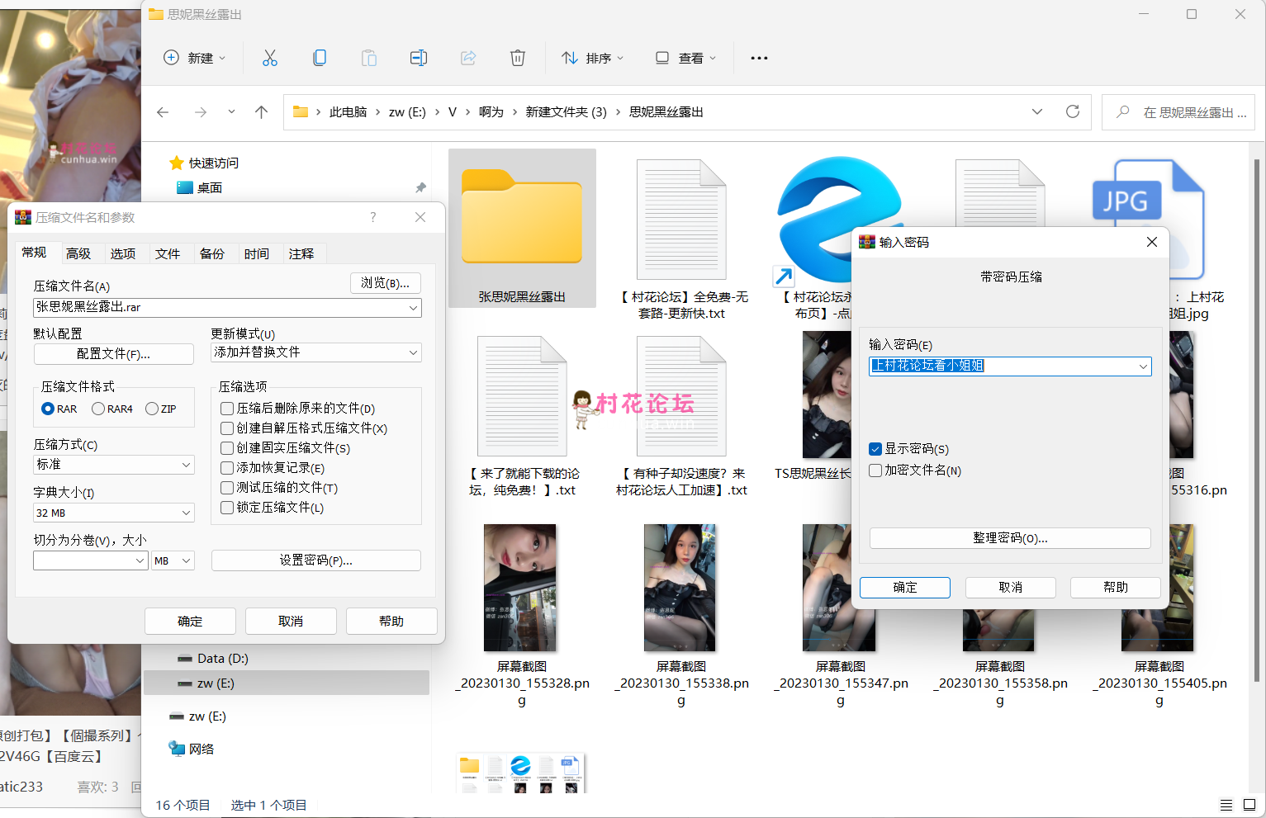Viewport: 1266px width, 818px height.
Task: Click the Copy icon in Explorer toolbar
Action: pyautogui.click(x=320, y=58)
